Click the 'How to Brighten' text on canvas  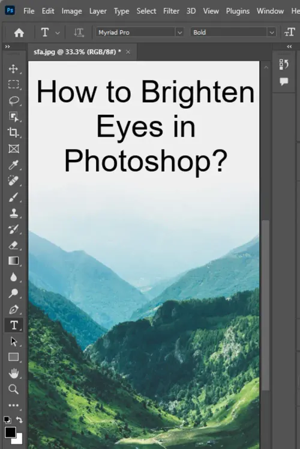[x=145, y=92]
